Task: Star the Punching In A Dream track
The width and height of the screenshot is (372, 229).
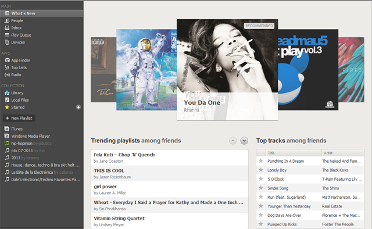Action: 261,161
